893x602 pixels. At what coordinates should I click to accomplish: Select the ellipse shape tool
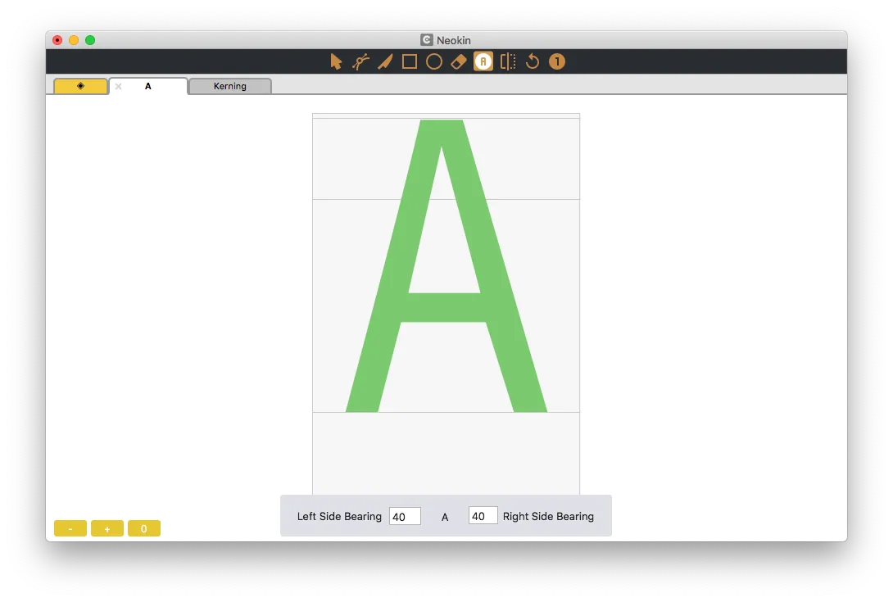coord(434,61)
